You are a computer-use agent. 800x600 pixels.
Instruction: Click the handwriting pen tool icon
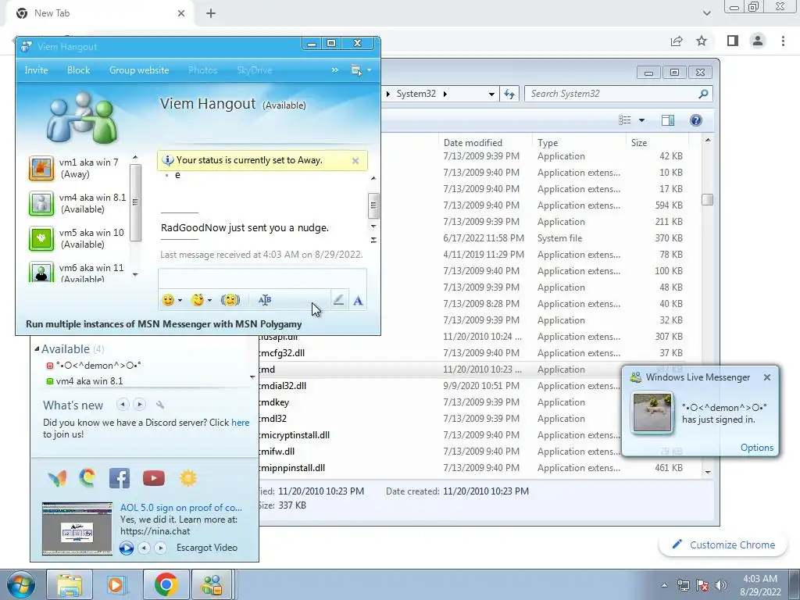click(x=338, y=300)
